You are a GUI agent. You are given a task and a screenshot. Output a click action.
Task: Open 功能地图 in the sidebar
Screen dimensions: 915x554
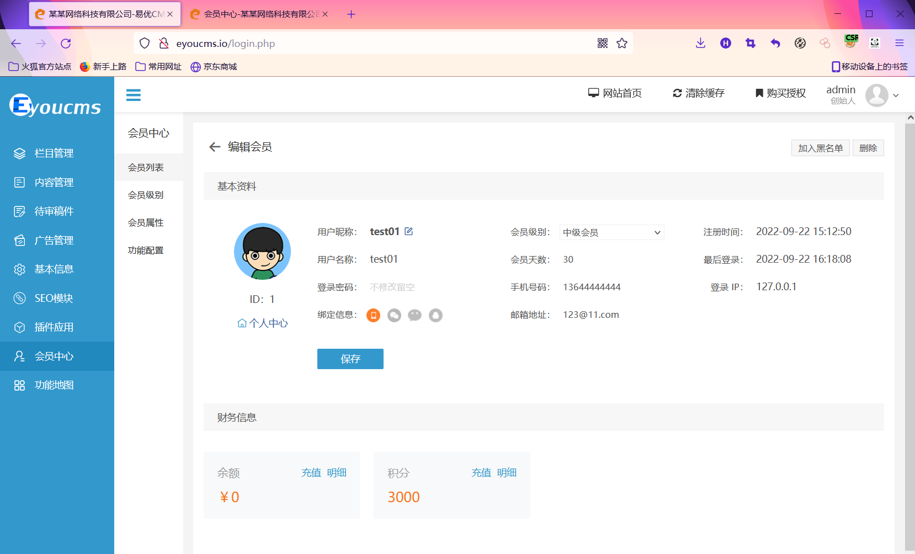point(57,385)
